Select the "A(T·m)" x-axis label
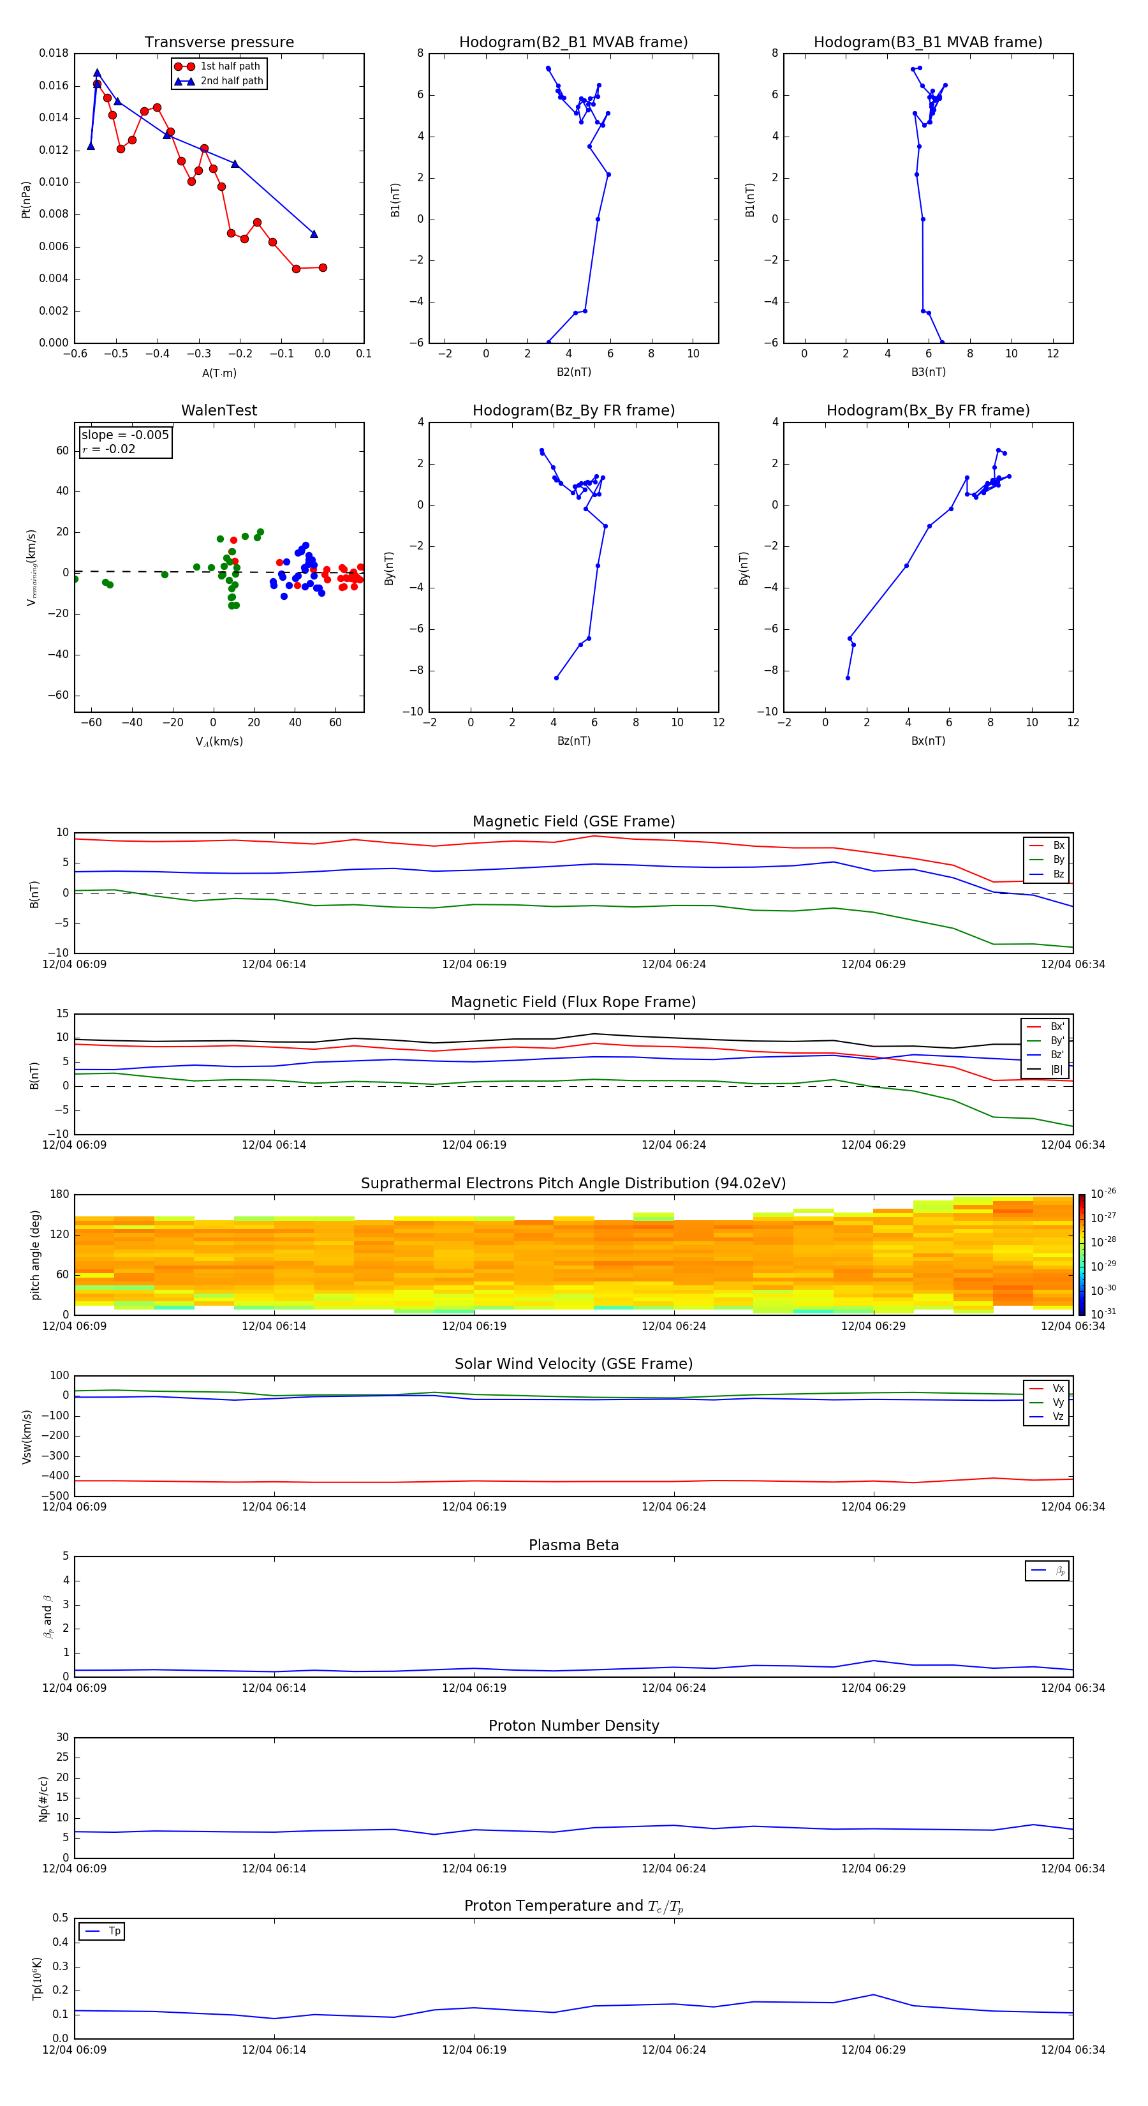The width and height of the screenshot is (1148, 2106). pyautogui.click(x=219, y=373)
